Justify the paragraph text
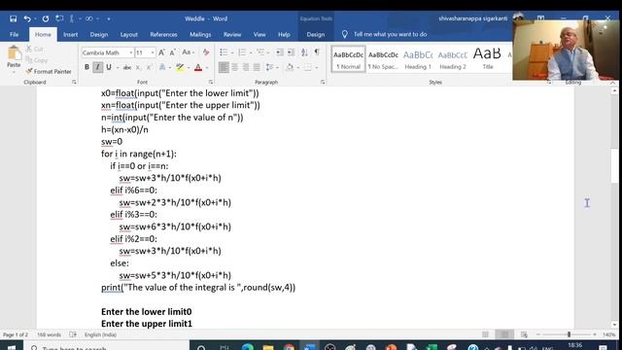This screenshot has height=350, width=622. [257, 67]
